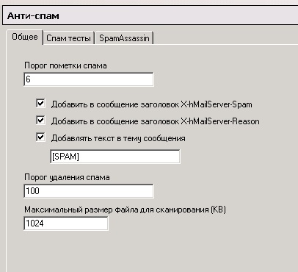Select the max scan file size field 1024
This screenshot has height=272, width=298.
(66, 223)
